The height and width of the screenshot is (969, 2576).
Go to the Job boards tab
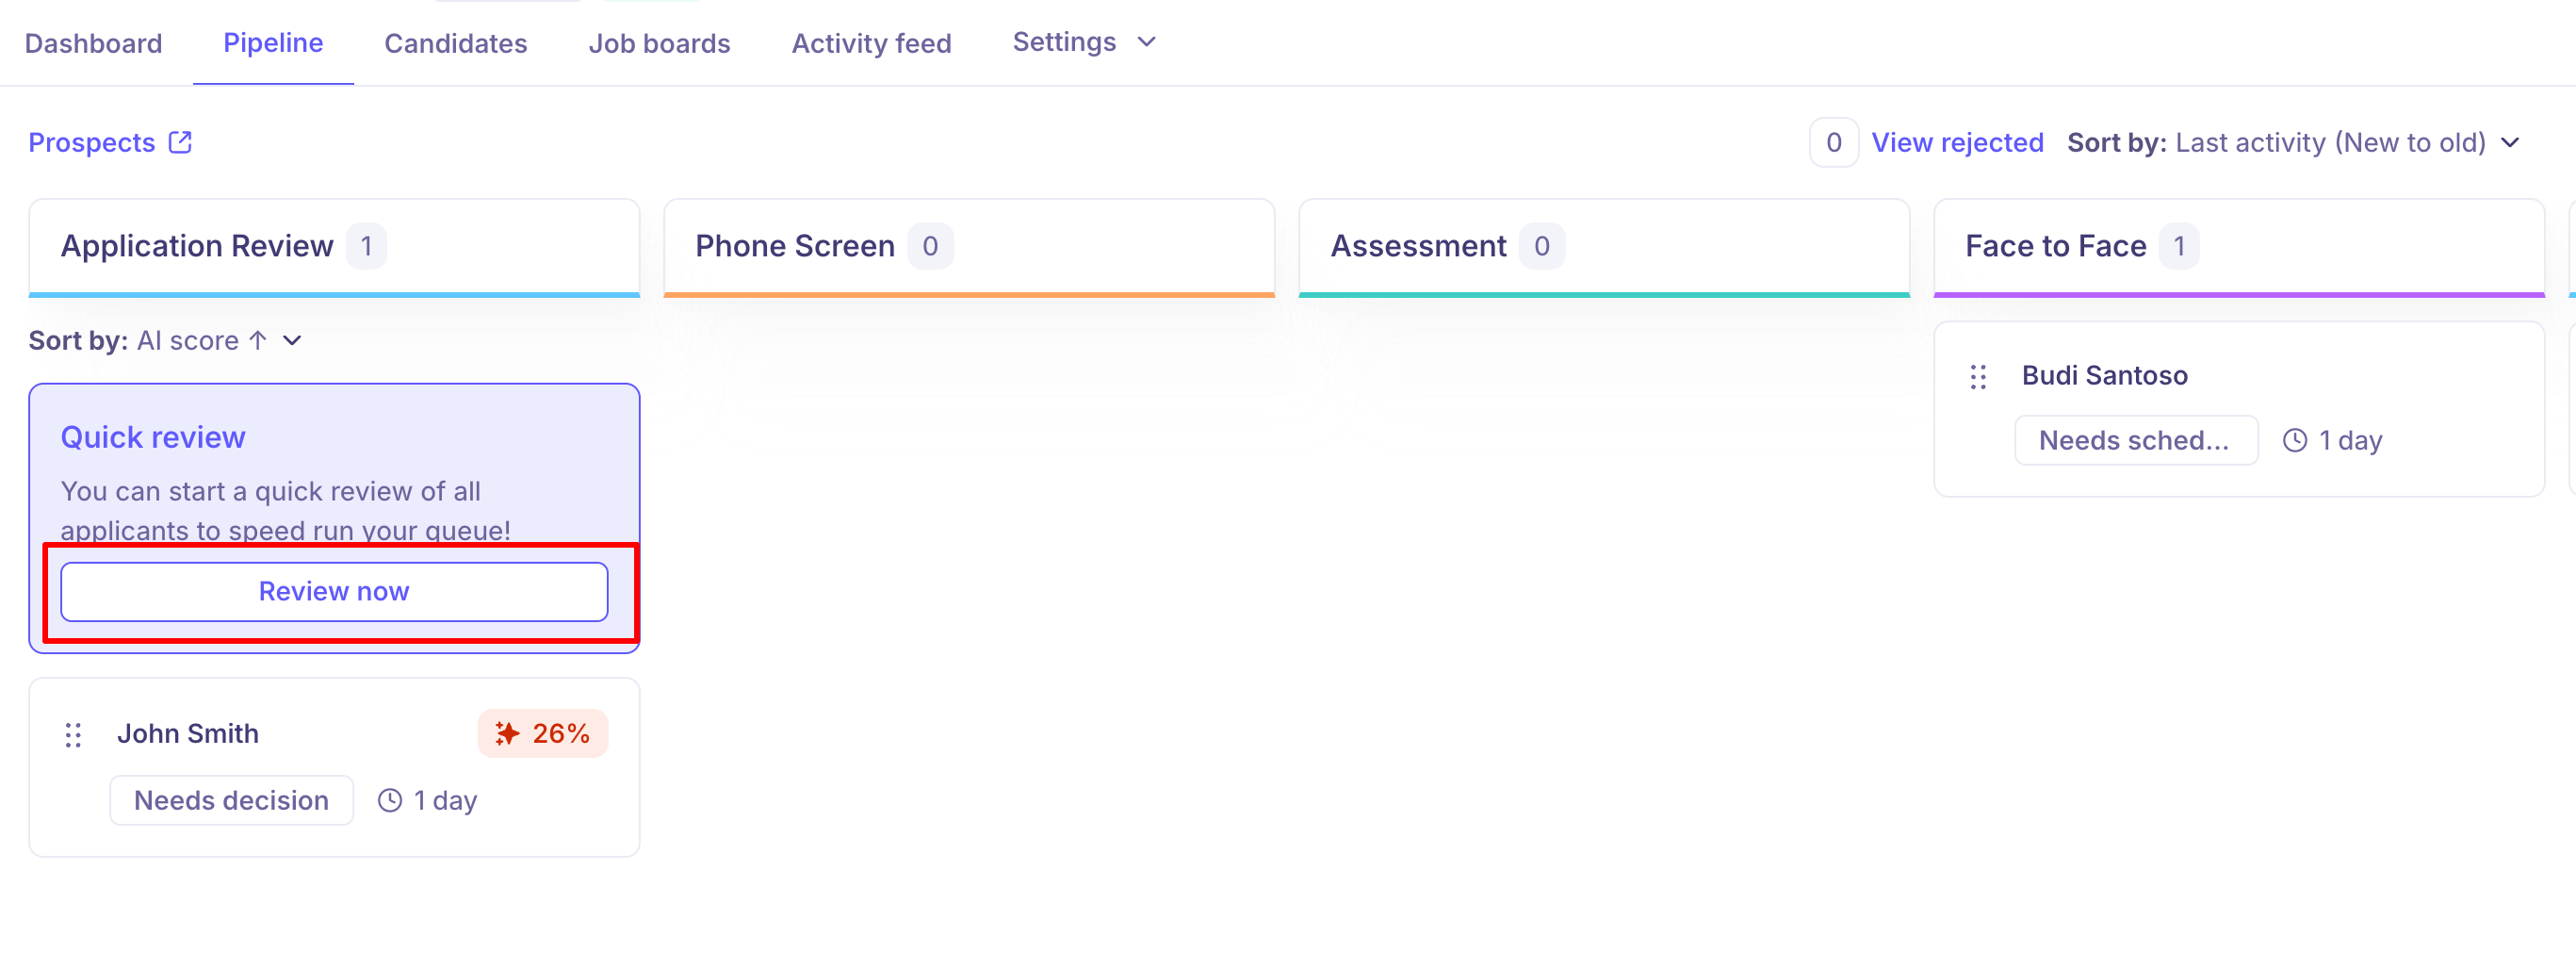(x=659, y=43)
